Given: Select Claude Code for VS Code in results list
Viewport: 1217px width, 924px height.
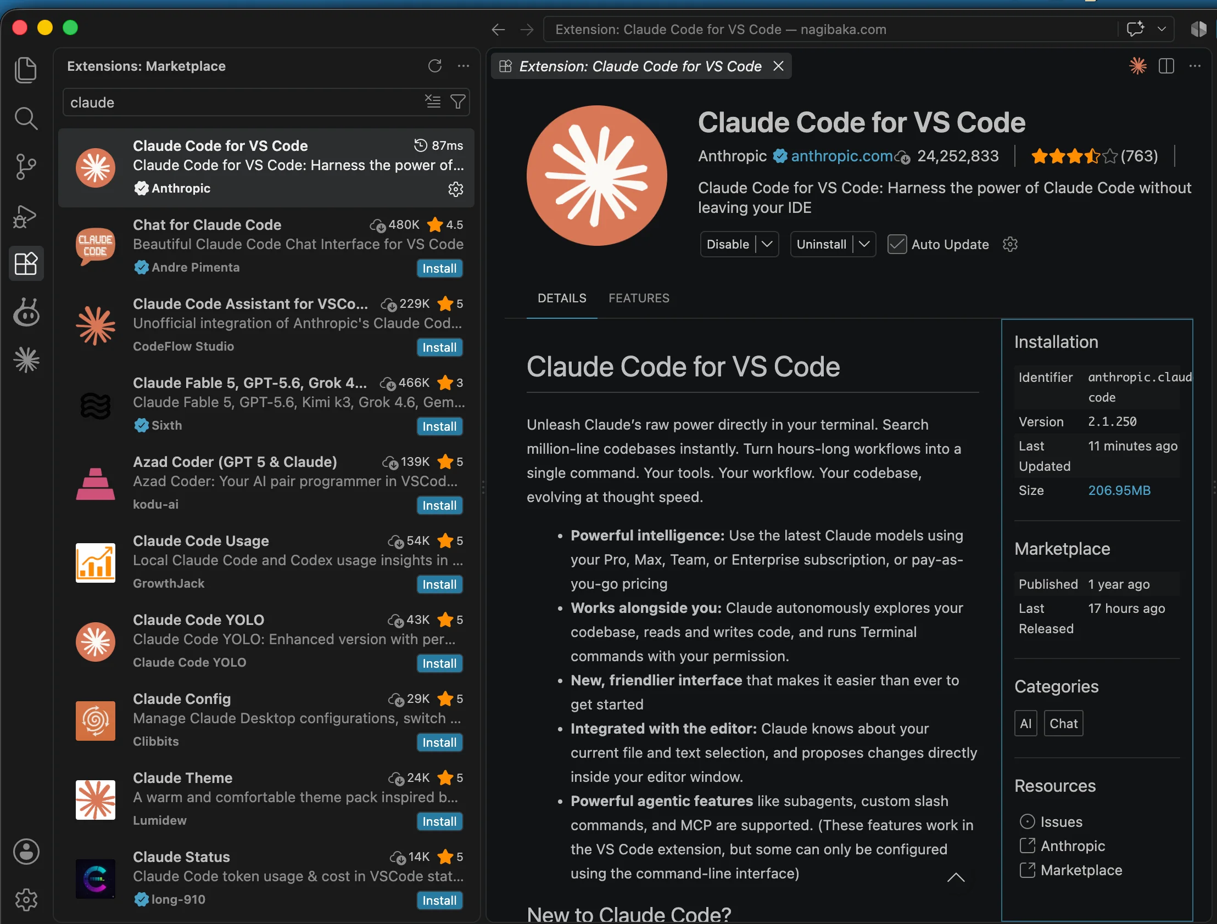Looking at the screenshot, I should pos(266,168).
